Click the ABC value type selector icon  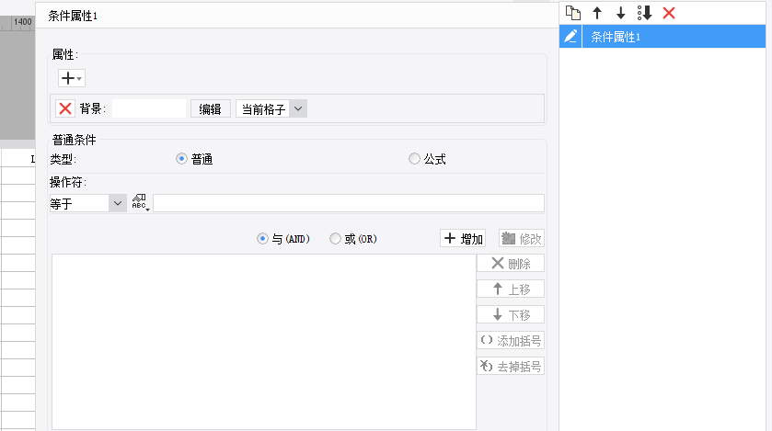tap(140, 202)
